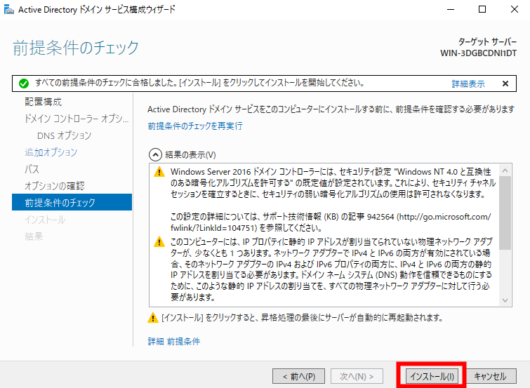Select オプションの確認 in the sidebar
530x388 pixels.
pos(55,186)
